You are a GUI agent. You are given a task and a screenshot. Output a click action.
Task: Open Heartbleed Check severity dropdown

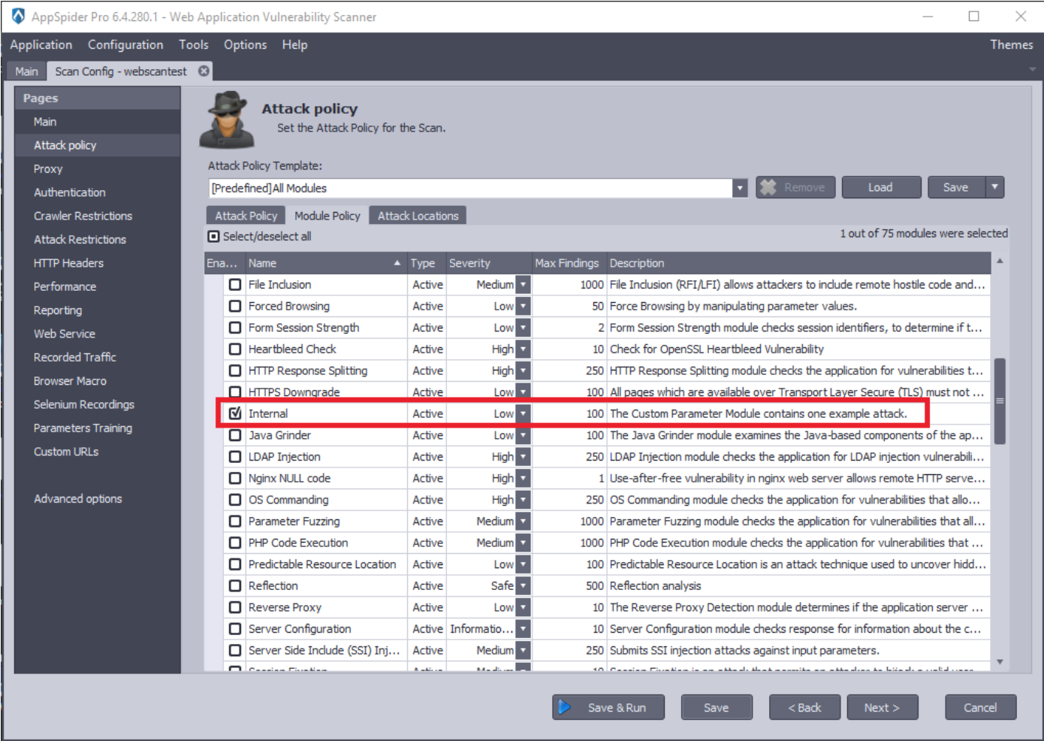[523, 349]
